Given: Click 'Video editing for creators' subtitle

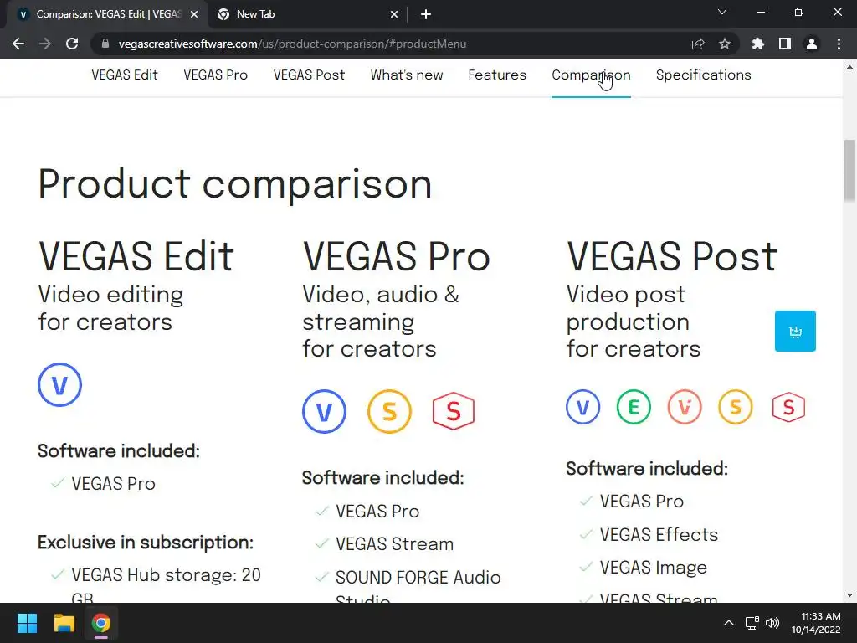Looking at the screenshot, I should 110,308.
